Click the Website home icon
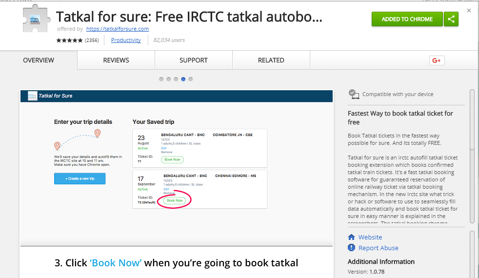Screen dimensions: 479x278 point(351,237)
